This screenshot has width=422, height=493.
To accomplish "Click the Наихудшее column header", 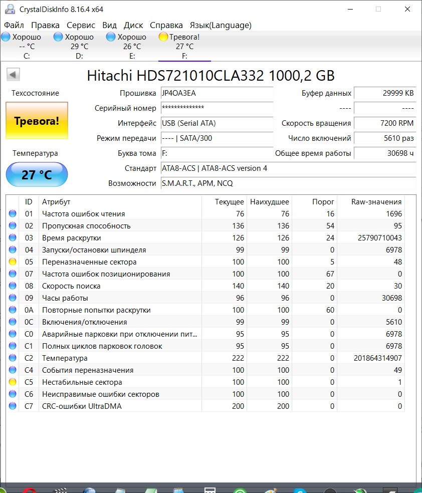I will [x=270, y=201].
